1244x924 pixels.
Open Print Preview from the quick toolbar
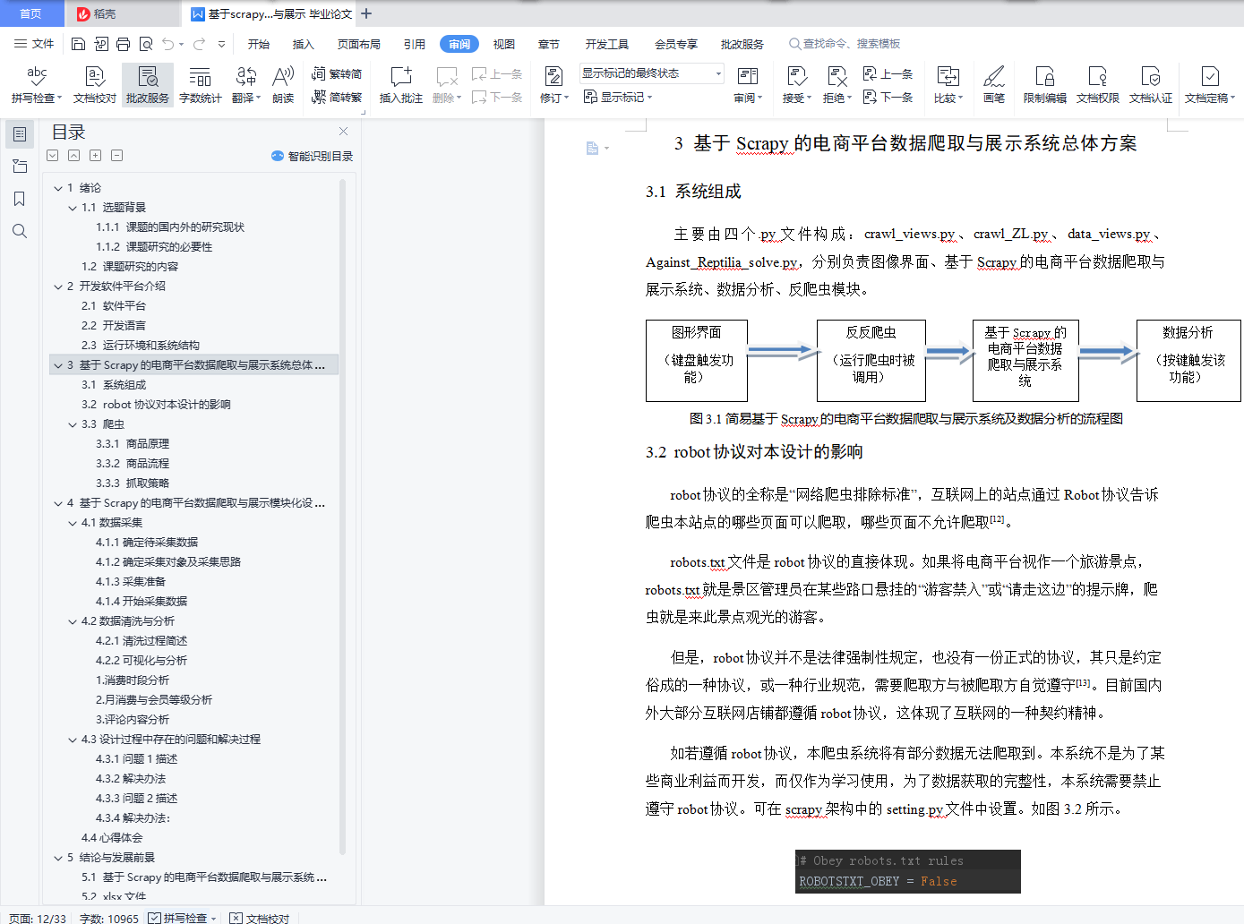point(145,44)
